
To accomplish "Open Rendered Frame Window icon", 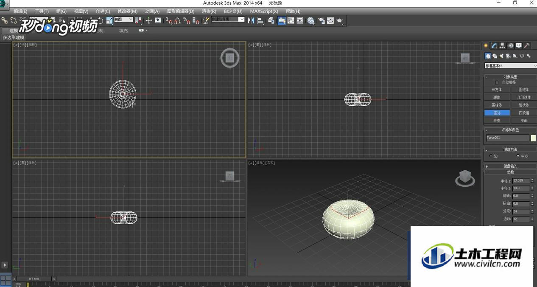I will (330, 20).
